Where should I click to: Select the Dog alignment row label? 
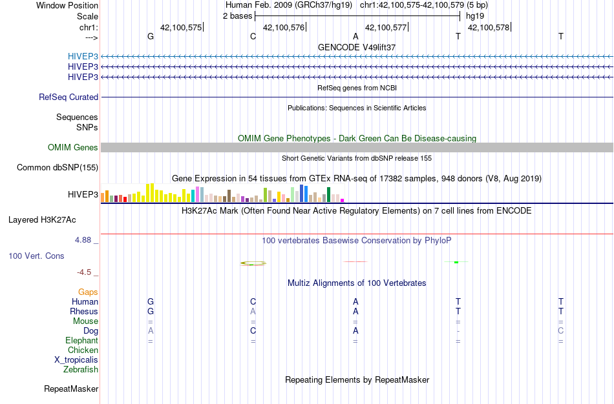[x=91, y=331]
